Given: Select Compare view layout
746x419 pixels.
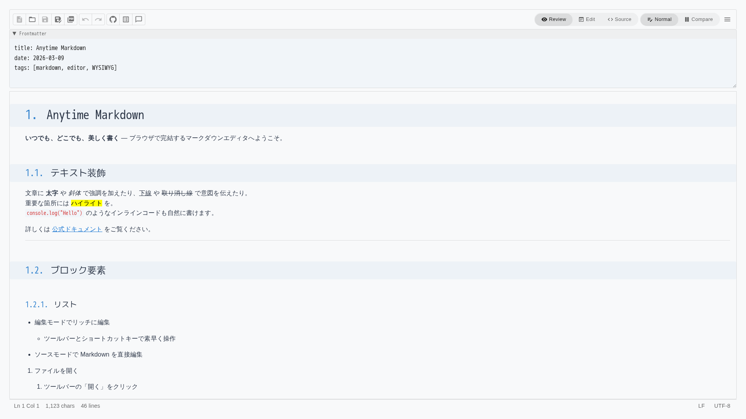Looking at the screenshot, I should click(x=699, y=19).
